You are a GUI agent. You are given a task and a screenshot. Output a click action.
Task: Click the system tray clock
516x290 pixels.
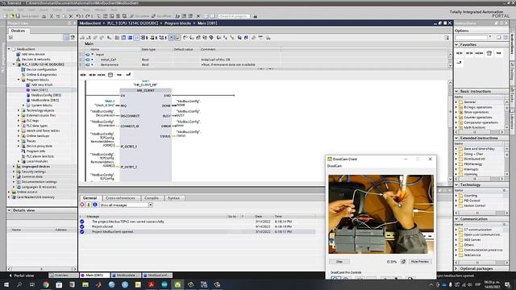(x=492, y=284)
